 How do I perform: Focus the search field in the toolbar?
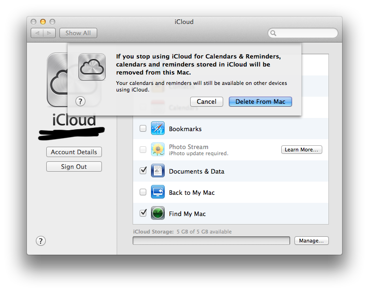302,33
